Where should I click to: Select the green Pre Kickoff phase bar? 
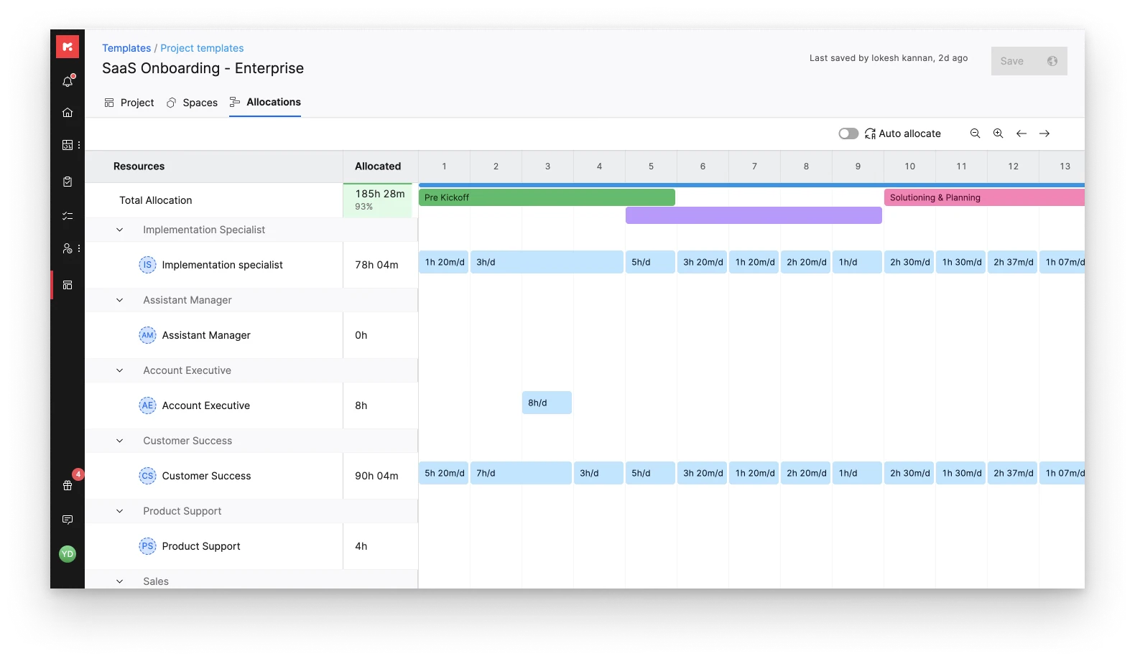coord(547,197)
